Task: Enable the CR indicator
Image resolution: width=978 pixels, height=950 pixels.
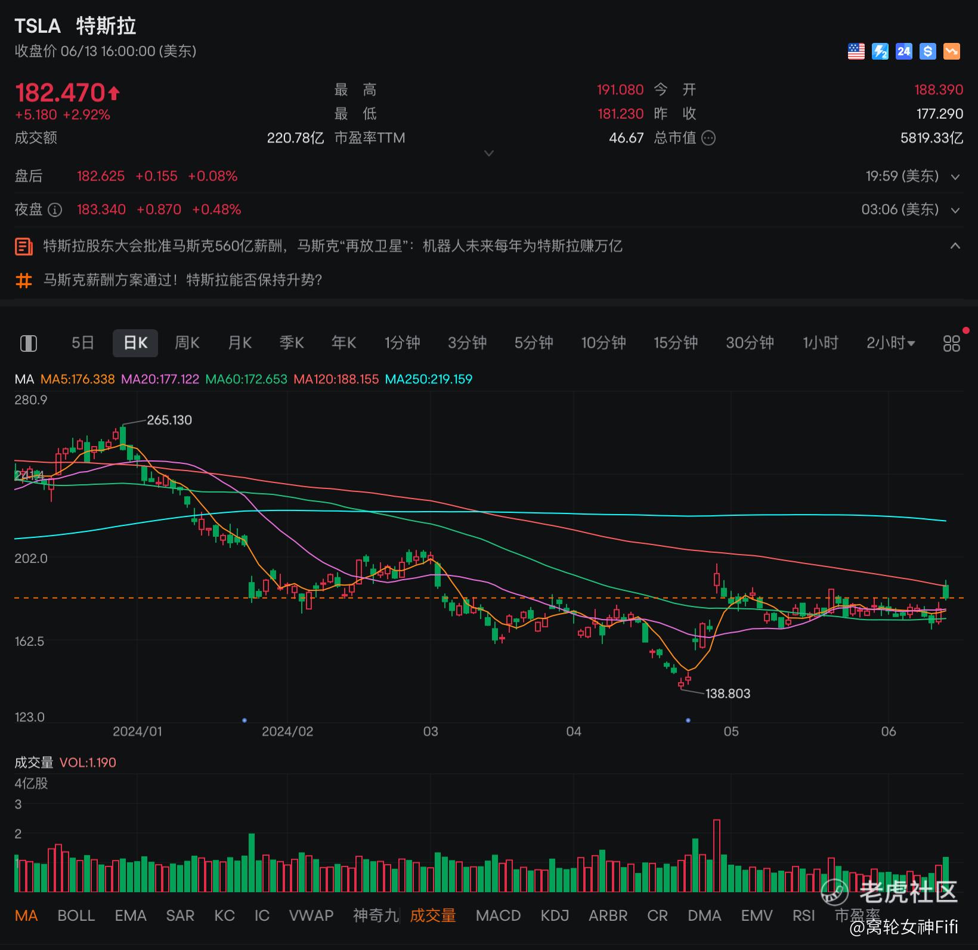Action: pos(658,915)
